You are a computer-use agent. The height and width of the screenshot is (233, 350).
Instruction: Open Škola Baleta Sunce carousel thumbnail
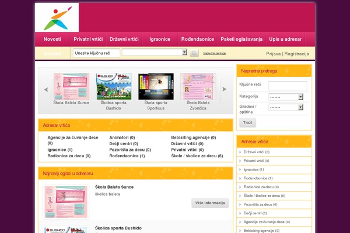(71, 87)
